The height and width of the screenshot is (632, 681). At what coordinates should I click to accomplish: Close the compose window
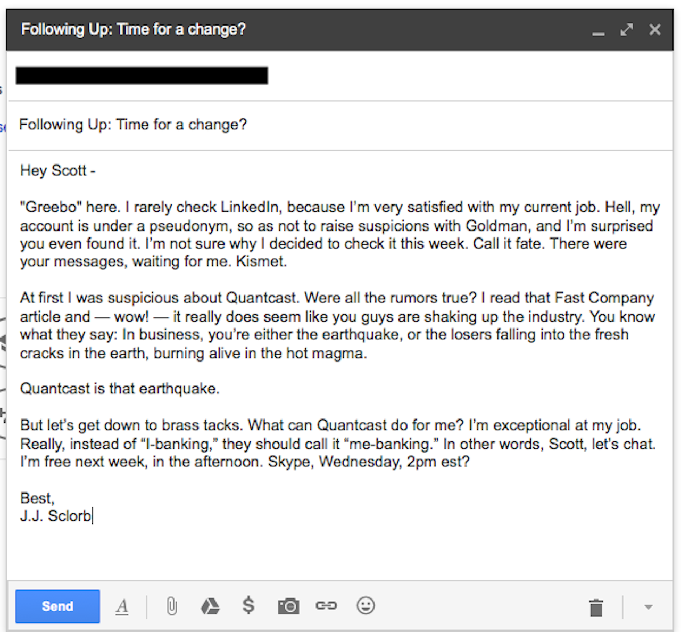pyautogui.click(x=655, y=30)
